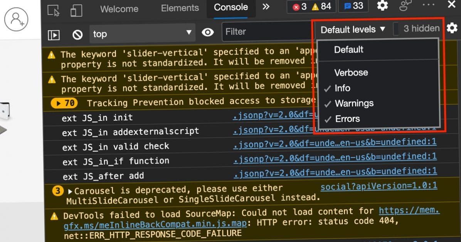Viewport: 461px width, 242px height.
Task: Switch to the Elements tab
Action: click(x=180, y=8)
